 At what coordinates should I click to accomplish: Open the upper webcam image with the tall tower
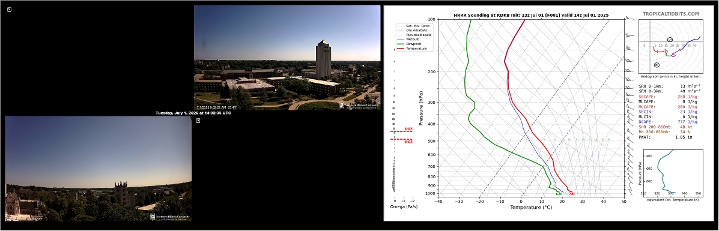287,57
